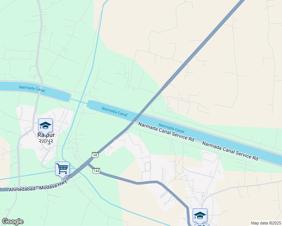
Task: Select the easternmost Narmada Canal Service Rd label
Action: click(230, 151)
